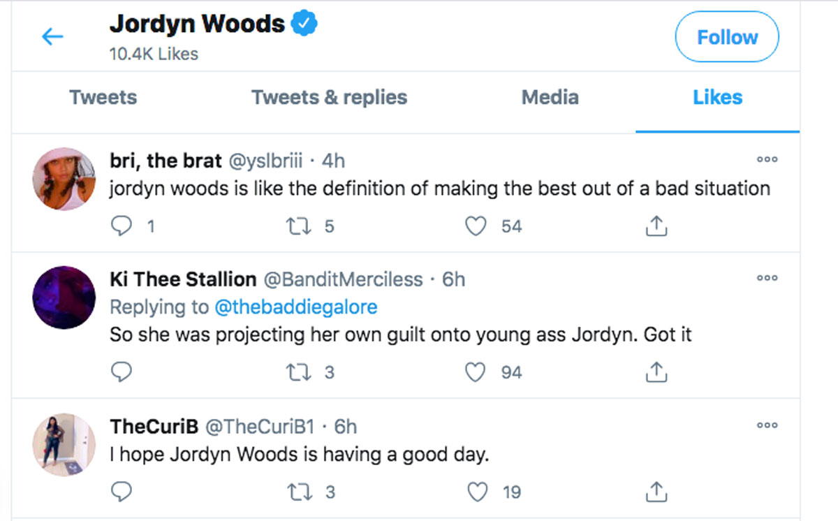Go back using the left arrow icon
Viewport: 838px width, 521px height.
(53, 37)
